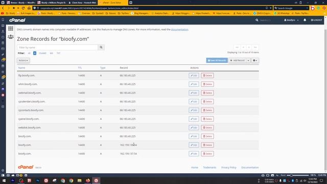Click the magnifier icon in cPanel header

point(256,20)
